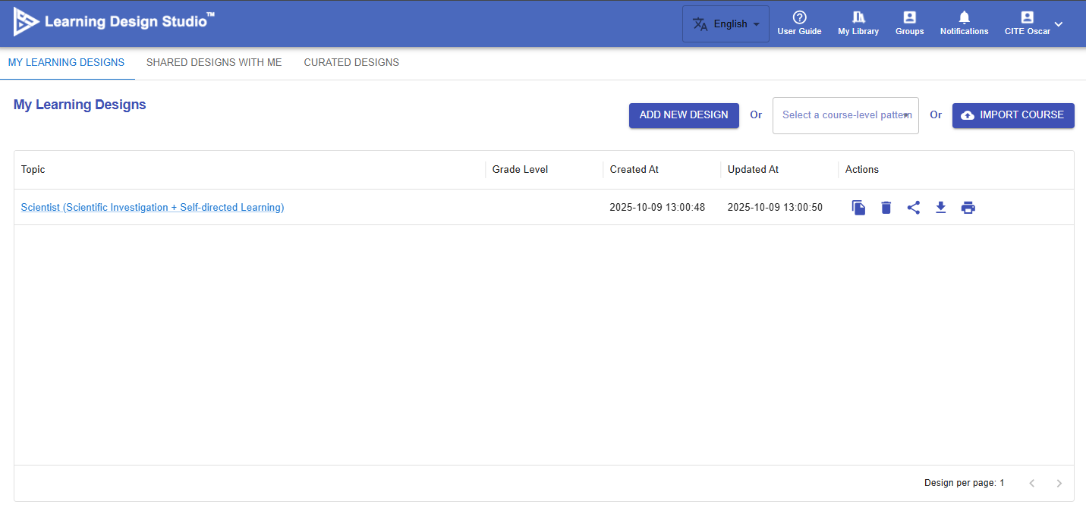This screenshot has width=1086, height=511.
Task: Delete the Scientist design using trash icon
Action: pyautogui.click(x=886, y=208)
